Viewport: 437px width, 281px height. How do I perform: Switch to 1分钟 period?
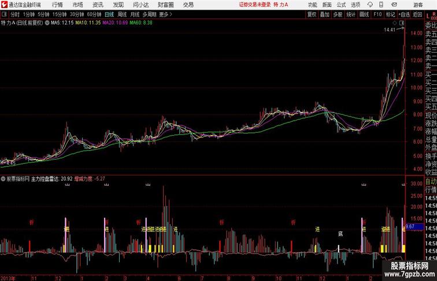click(29, 14)
